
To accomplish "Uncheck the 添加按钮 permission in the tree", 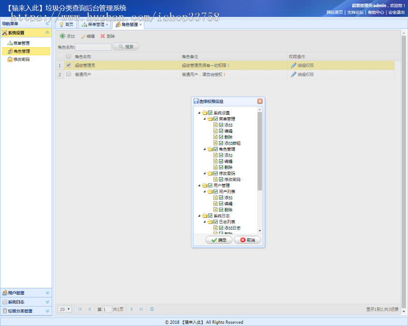I will tap(221, 143).
